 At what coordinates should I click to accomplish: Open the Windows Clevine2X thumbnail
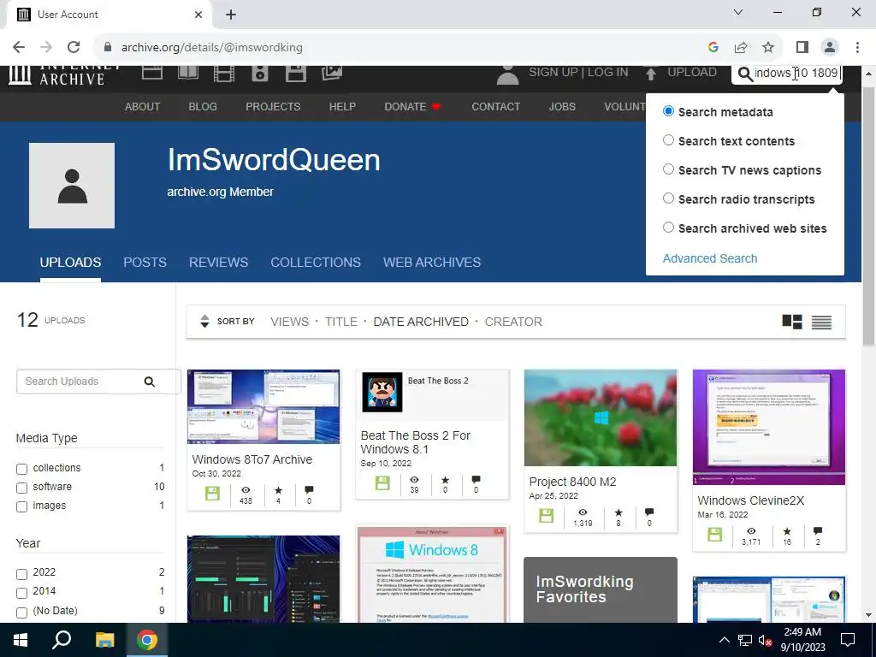point(769,427)
